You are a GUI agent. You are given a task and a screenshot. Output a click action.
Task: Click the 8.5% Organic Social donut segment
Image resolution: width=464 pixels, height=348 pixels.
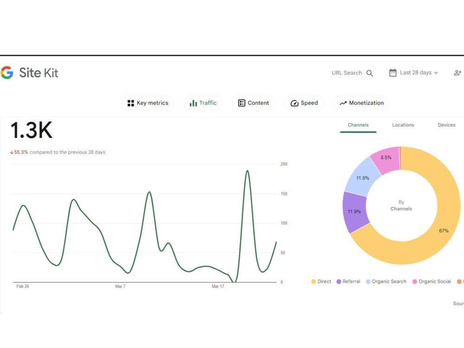386,157
